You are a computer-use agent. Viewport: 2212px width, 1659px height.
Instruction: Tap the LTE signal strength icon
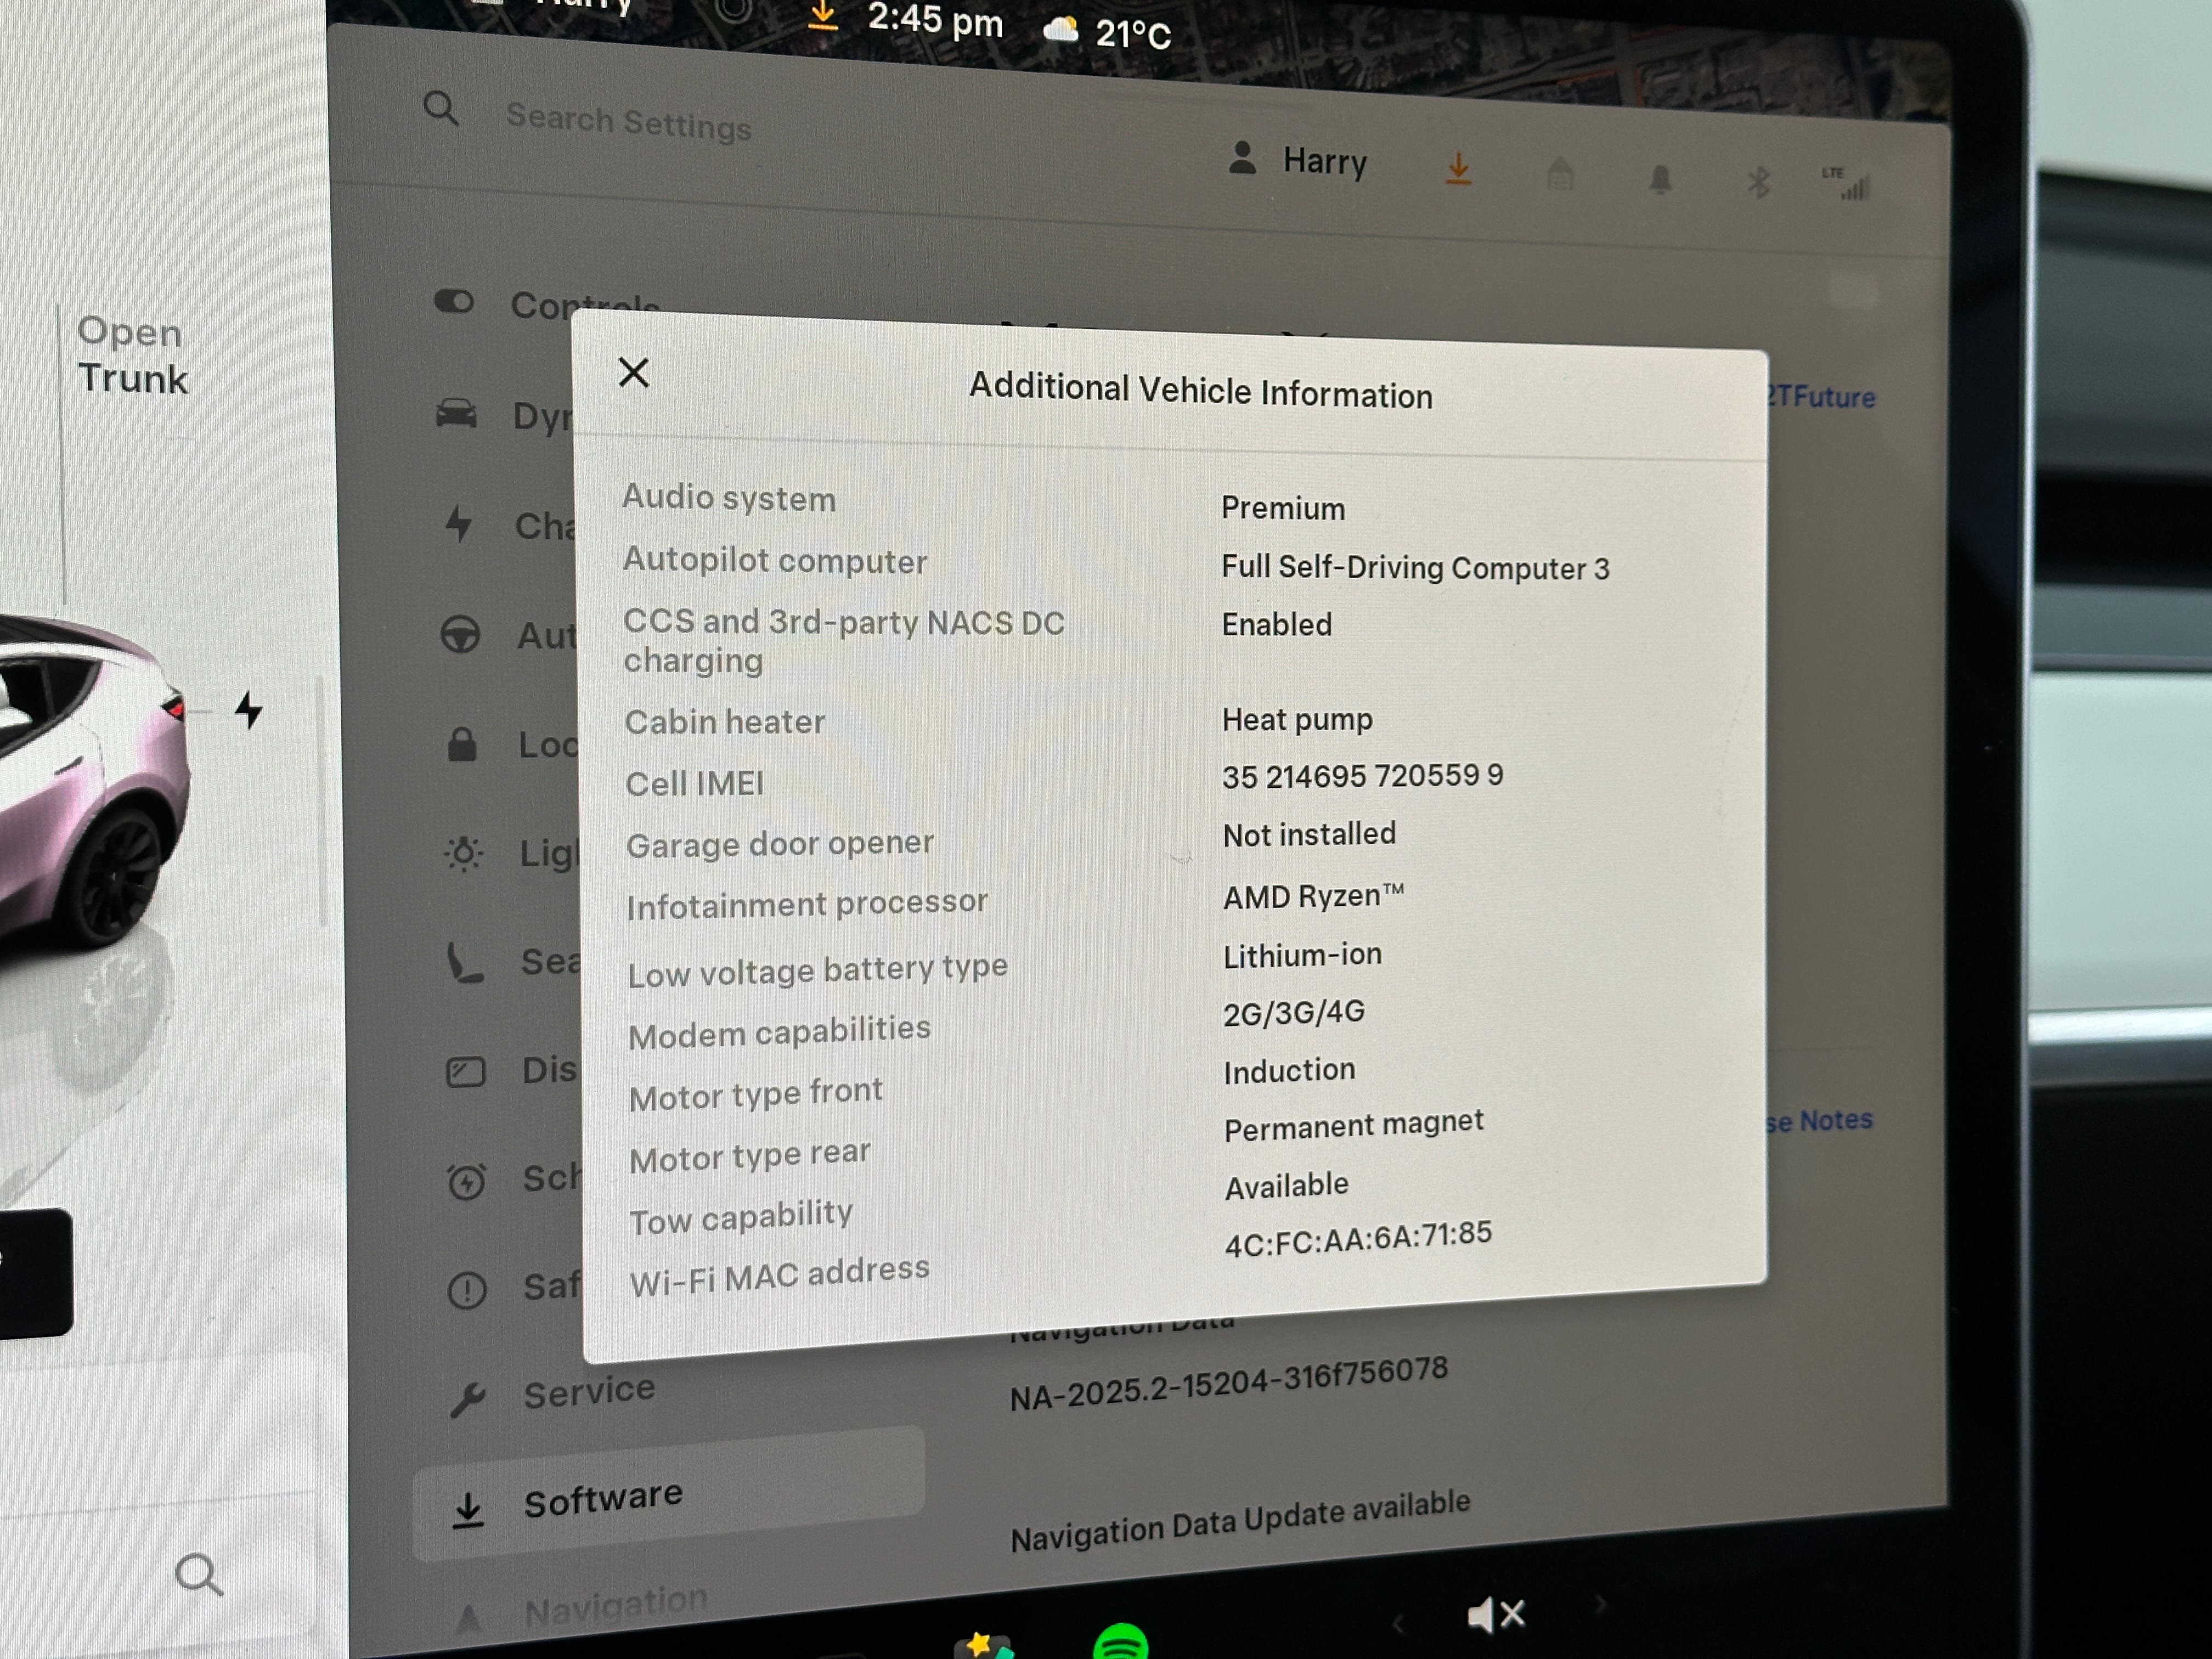pos(1846,184)
